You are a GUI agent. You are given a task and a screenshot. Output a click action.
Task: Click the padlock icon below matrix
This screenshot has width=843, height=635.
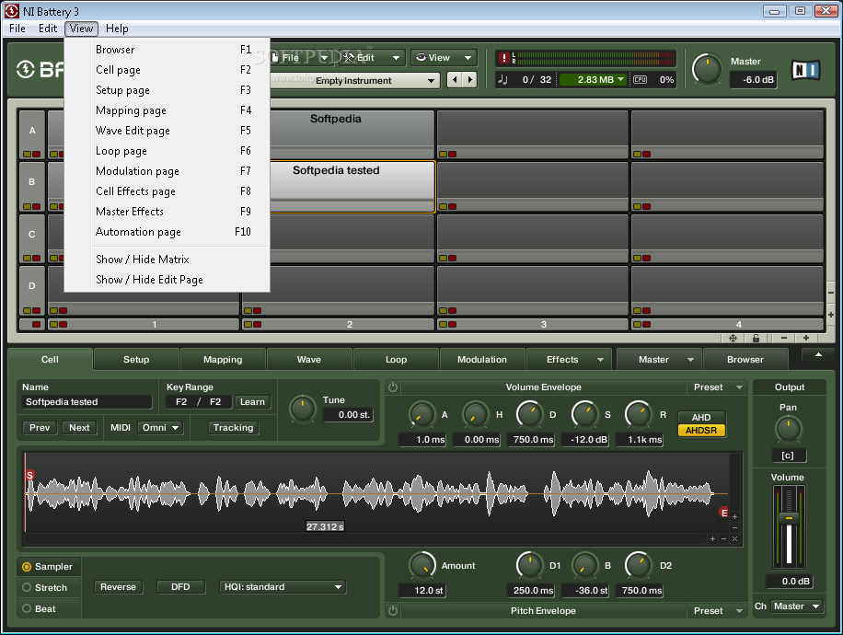tap(756, 338)
